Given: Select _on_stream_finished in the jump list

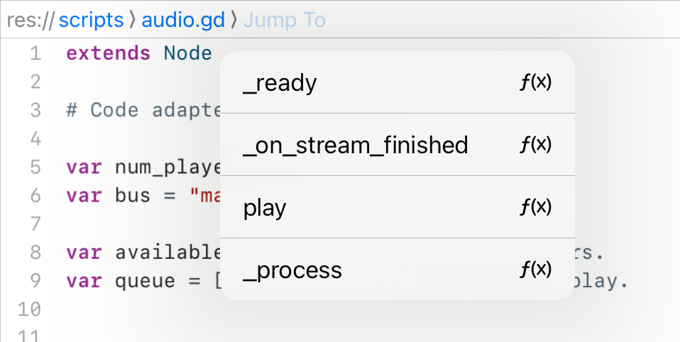Looking at the screenshot, I should click(x=397, y=144).
